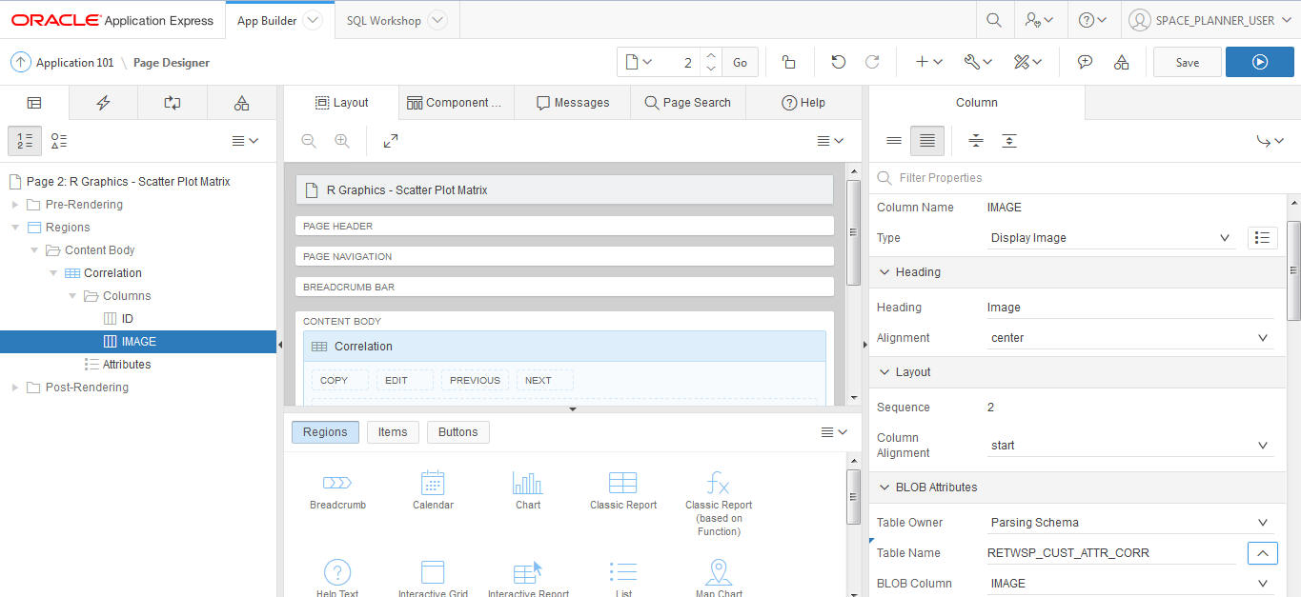This screenshot has height=597, width=1301.
Task: Open the Create plus menu
Action: [928, 62]
